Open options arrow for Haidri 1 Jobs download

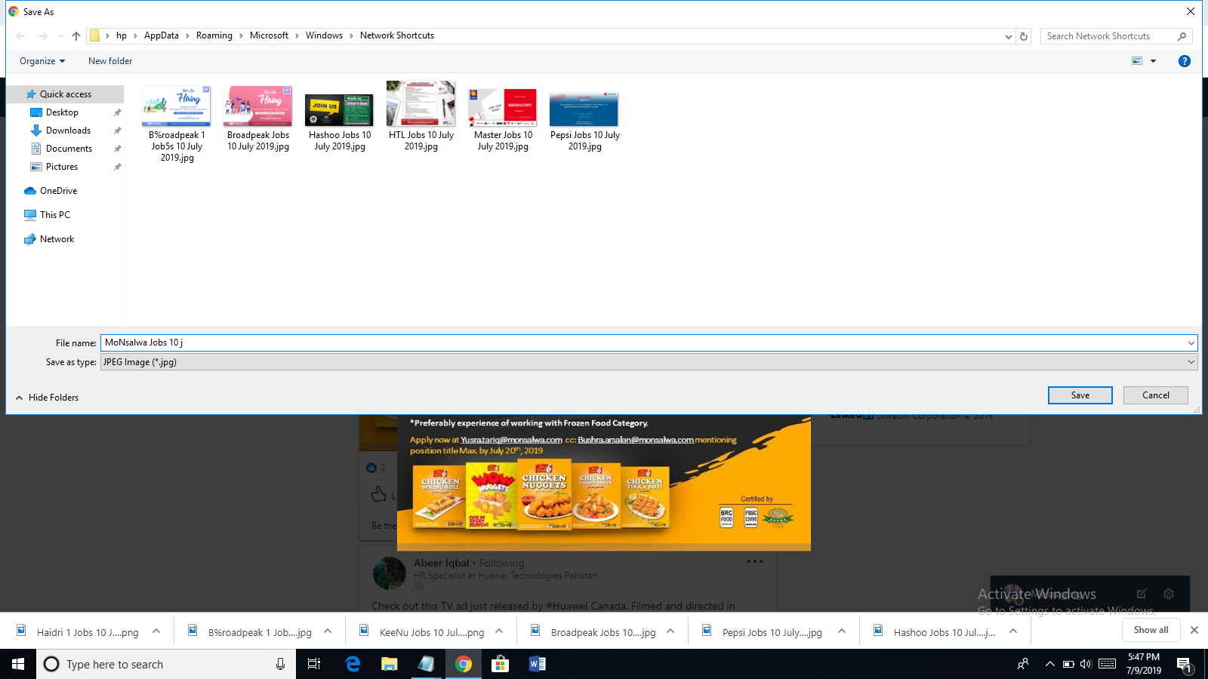pos(156,631)
